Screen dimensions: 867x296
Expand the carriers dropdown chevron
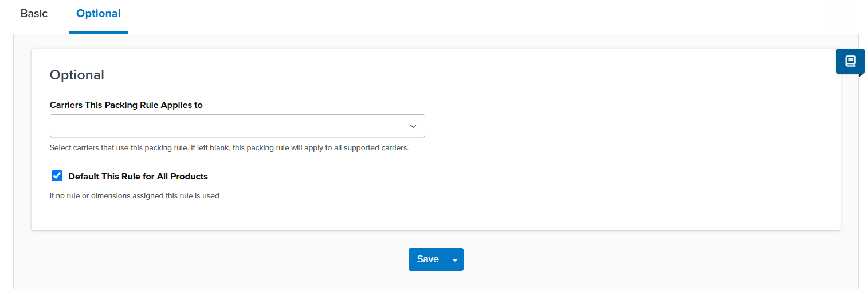pos(413,126)
